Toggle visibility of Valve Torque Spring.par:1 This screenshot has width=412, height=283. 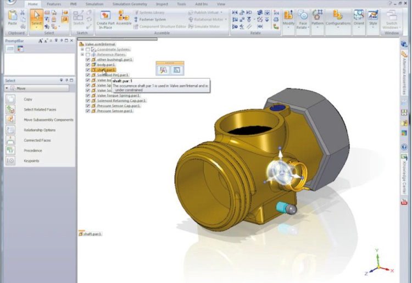click(x=88, y=96)
